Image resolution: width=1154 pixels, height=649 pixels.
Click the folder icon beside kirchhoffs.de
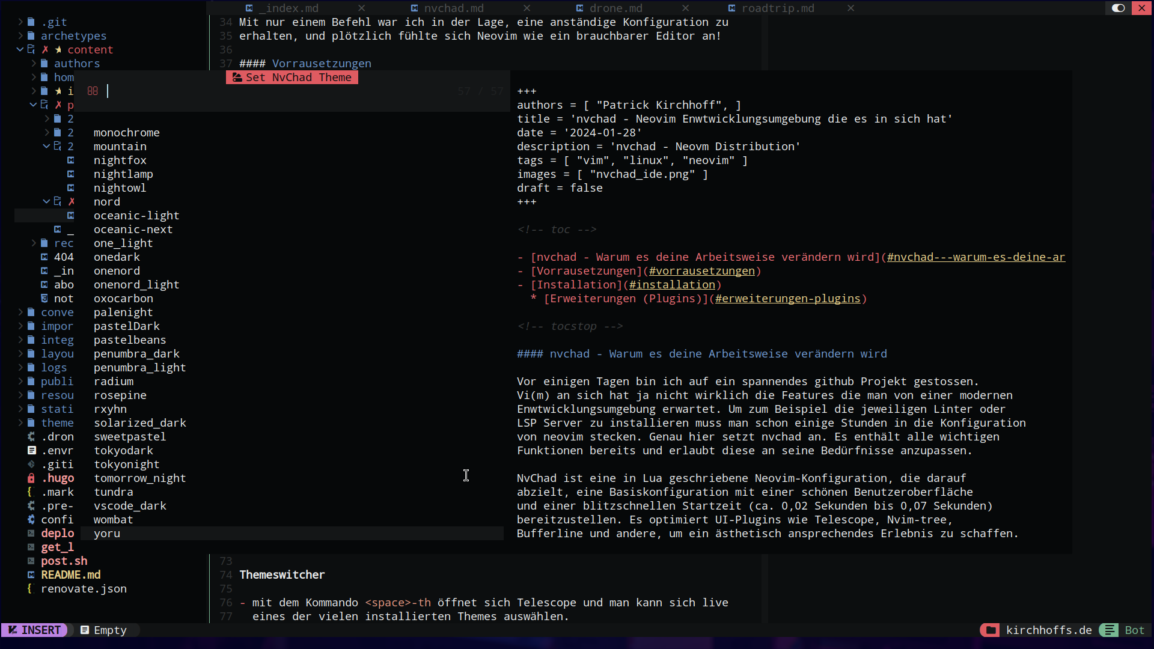click(x=990, y=630)
